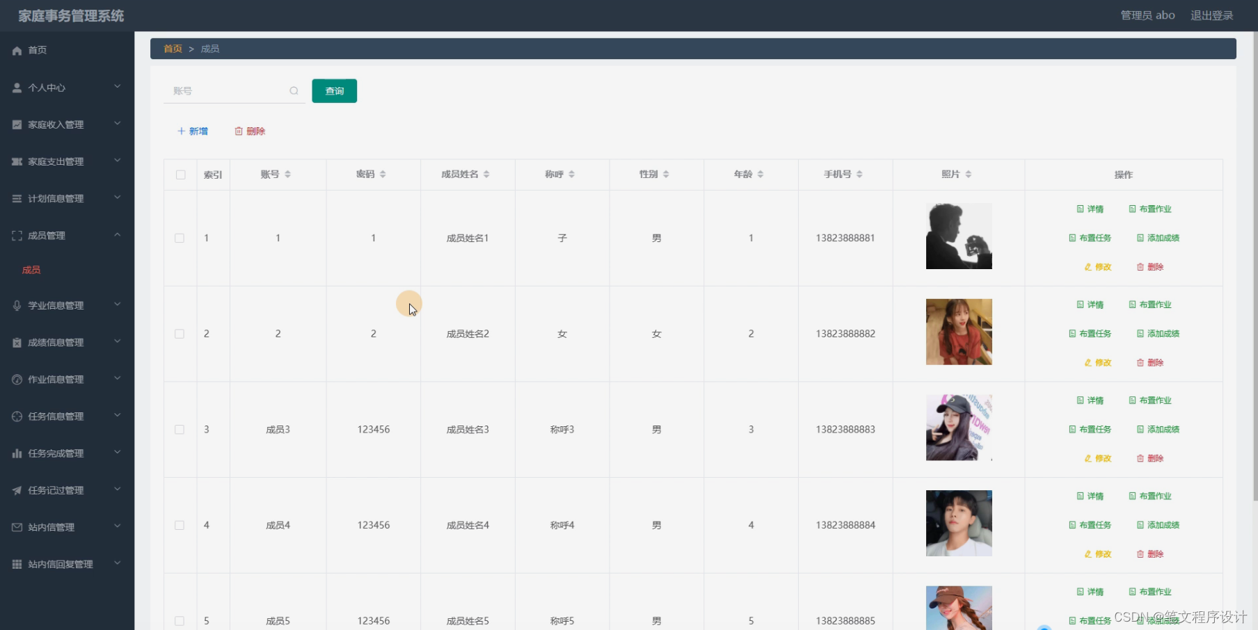This screenshot has height=630, width=1258.
Task: Open the photo thumbnail for 成员姓名3
Action: [x=959, y=428]
